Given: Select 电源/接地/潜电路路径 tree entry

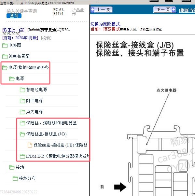Looking at the screenshot, I should point(29,67).
